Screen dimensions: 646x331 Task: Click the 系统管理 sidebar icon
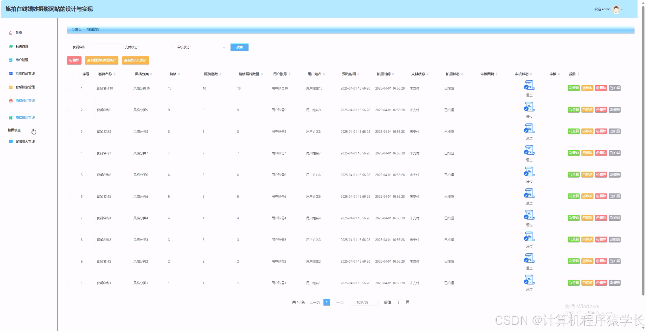pyautogui.click(x=11, y=46)
